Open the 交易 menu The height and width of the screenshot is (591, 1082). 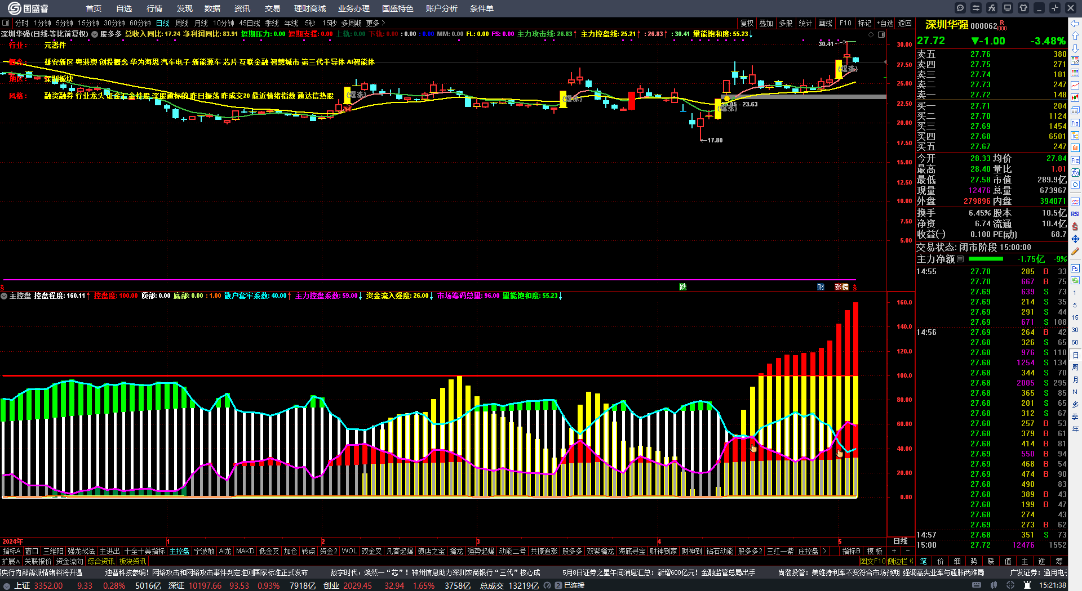273,8
